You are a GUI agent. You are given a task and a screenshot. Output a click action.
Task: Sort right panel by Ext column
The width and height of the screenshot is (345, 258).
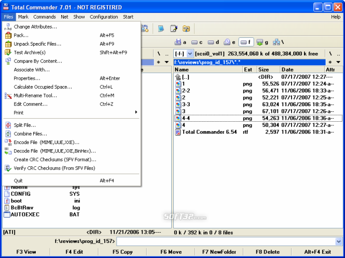click(250, 69)
